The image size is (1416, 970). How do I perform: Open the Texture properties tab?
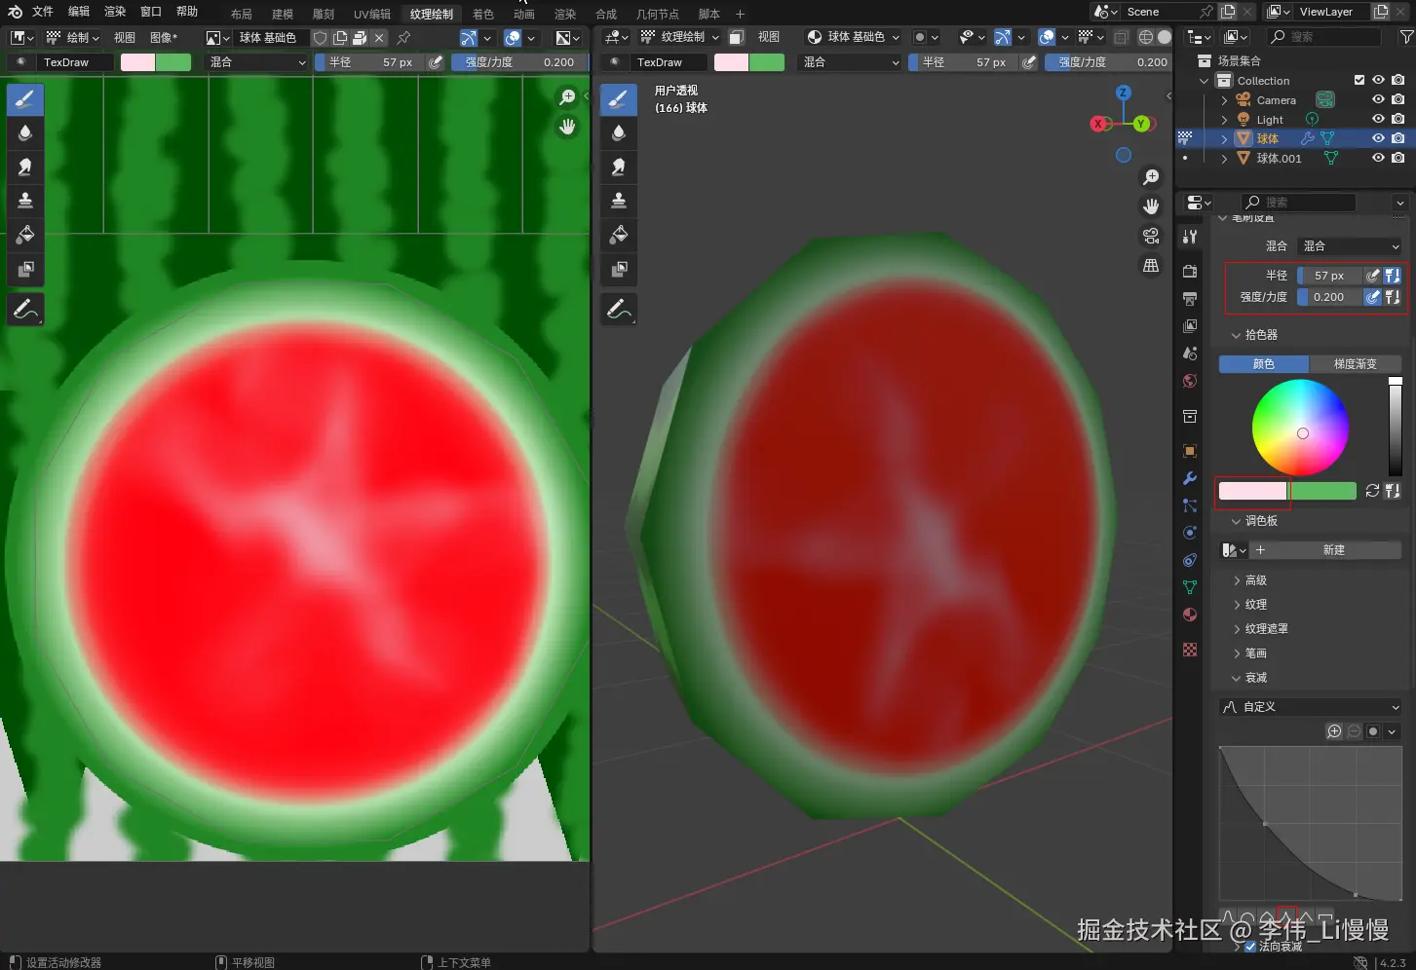coord(1190,650)
